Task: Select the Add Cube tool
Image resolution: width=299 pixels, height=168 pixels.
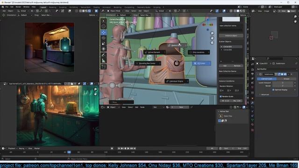Action: [104, 67]
